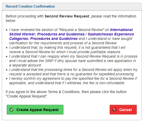Select the bullet about non-refundable fee agreement
This screenshot has width=144, height=122.
tap(73, 81)
